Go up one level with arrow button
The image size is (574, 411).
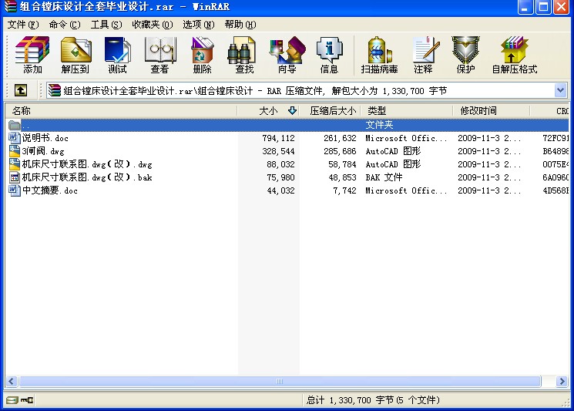21,90
